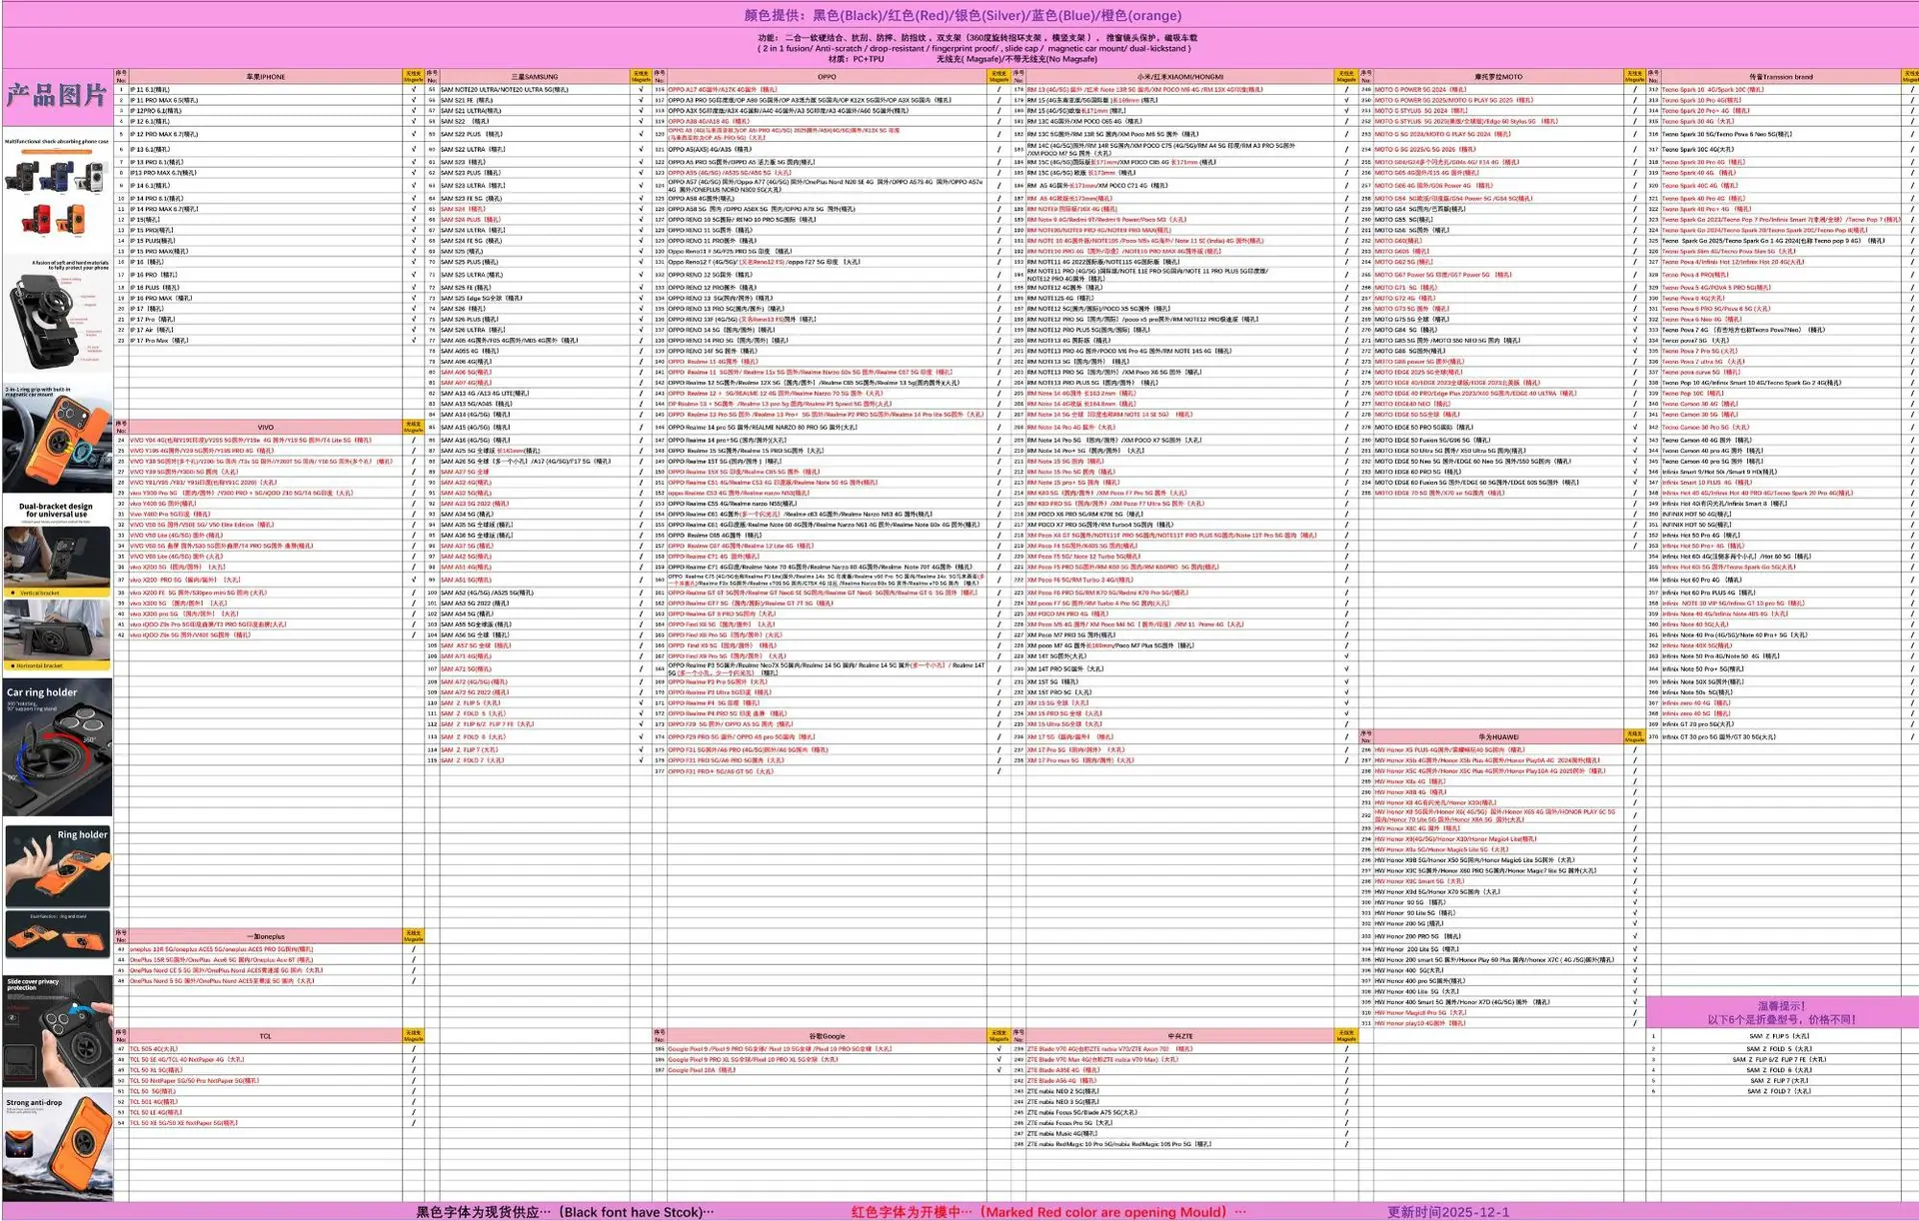Click the 'MOTO G84 5G' cell

pos(1498,330)
